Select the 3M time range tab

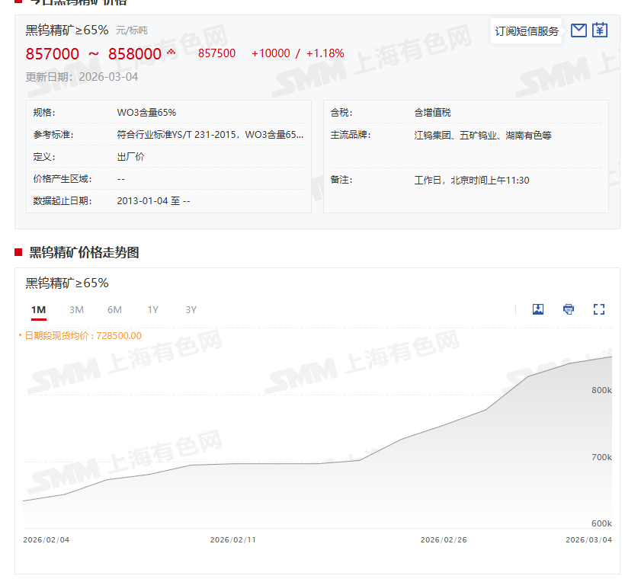(x=76, y=309)
